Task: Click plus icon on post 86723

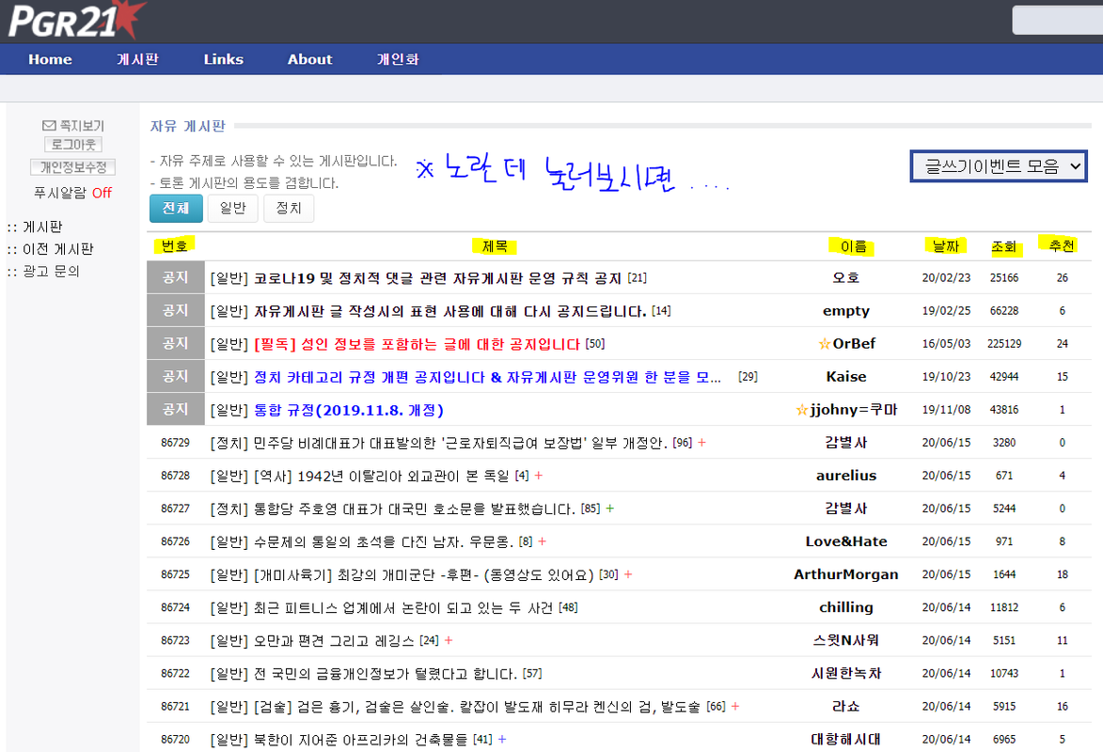Action: point(449,640)
